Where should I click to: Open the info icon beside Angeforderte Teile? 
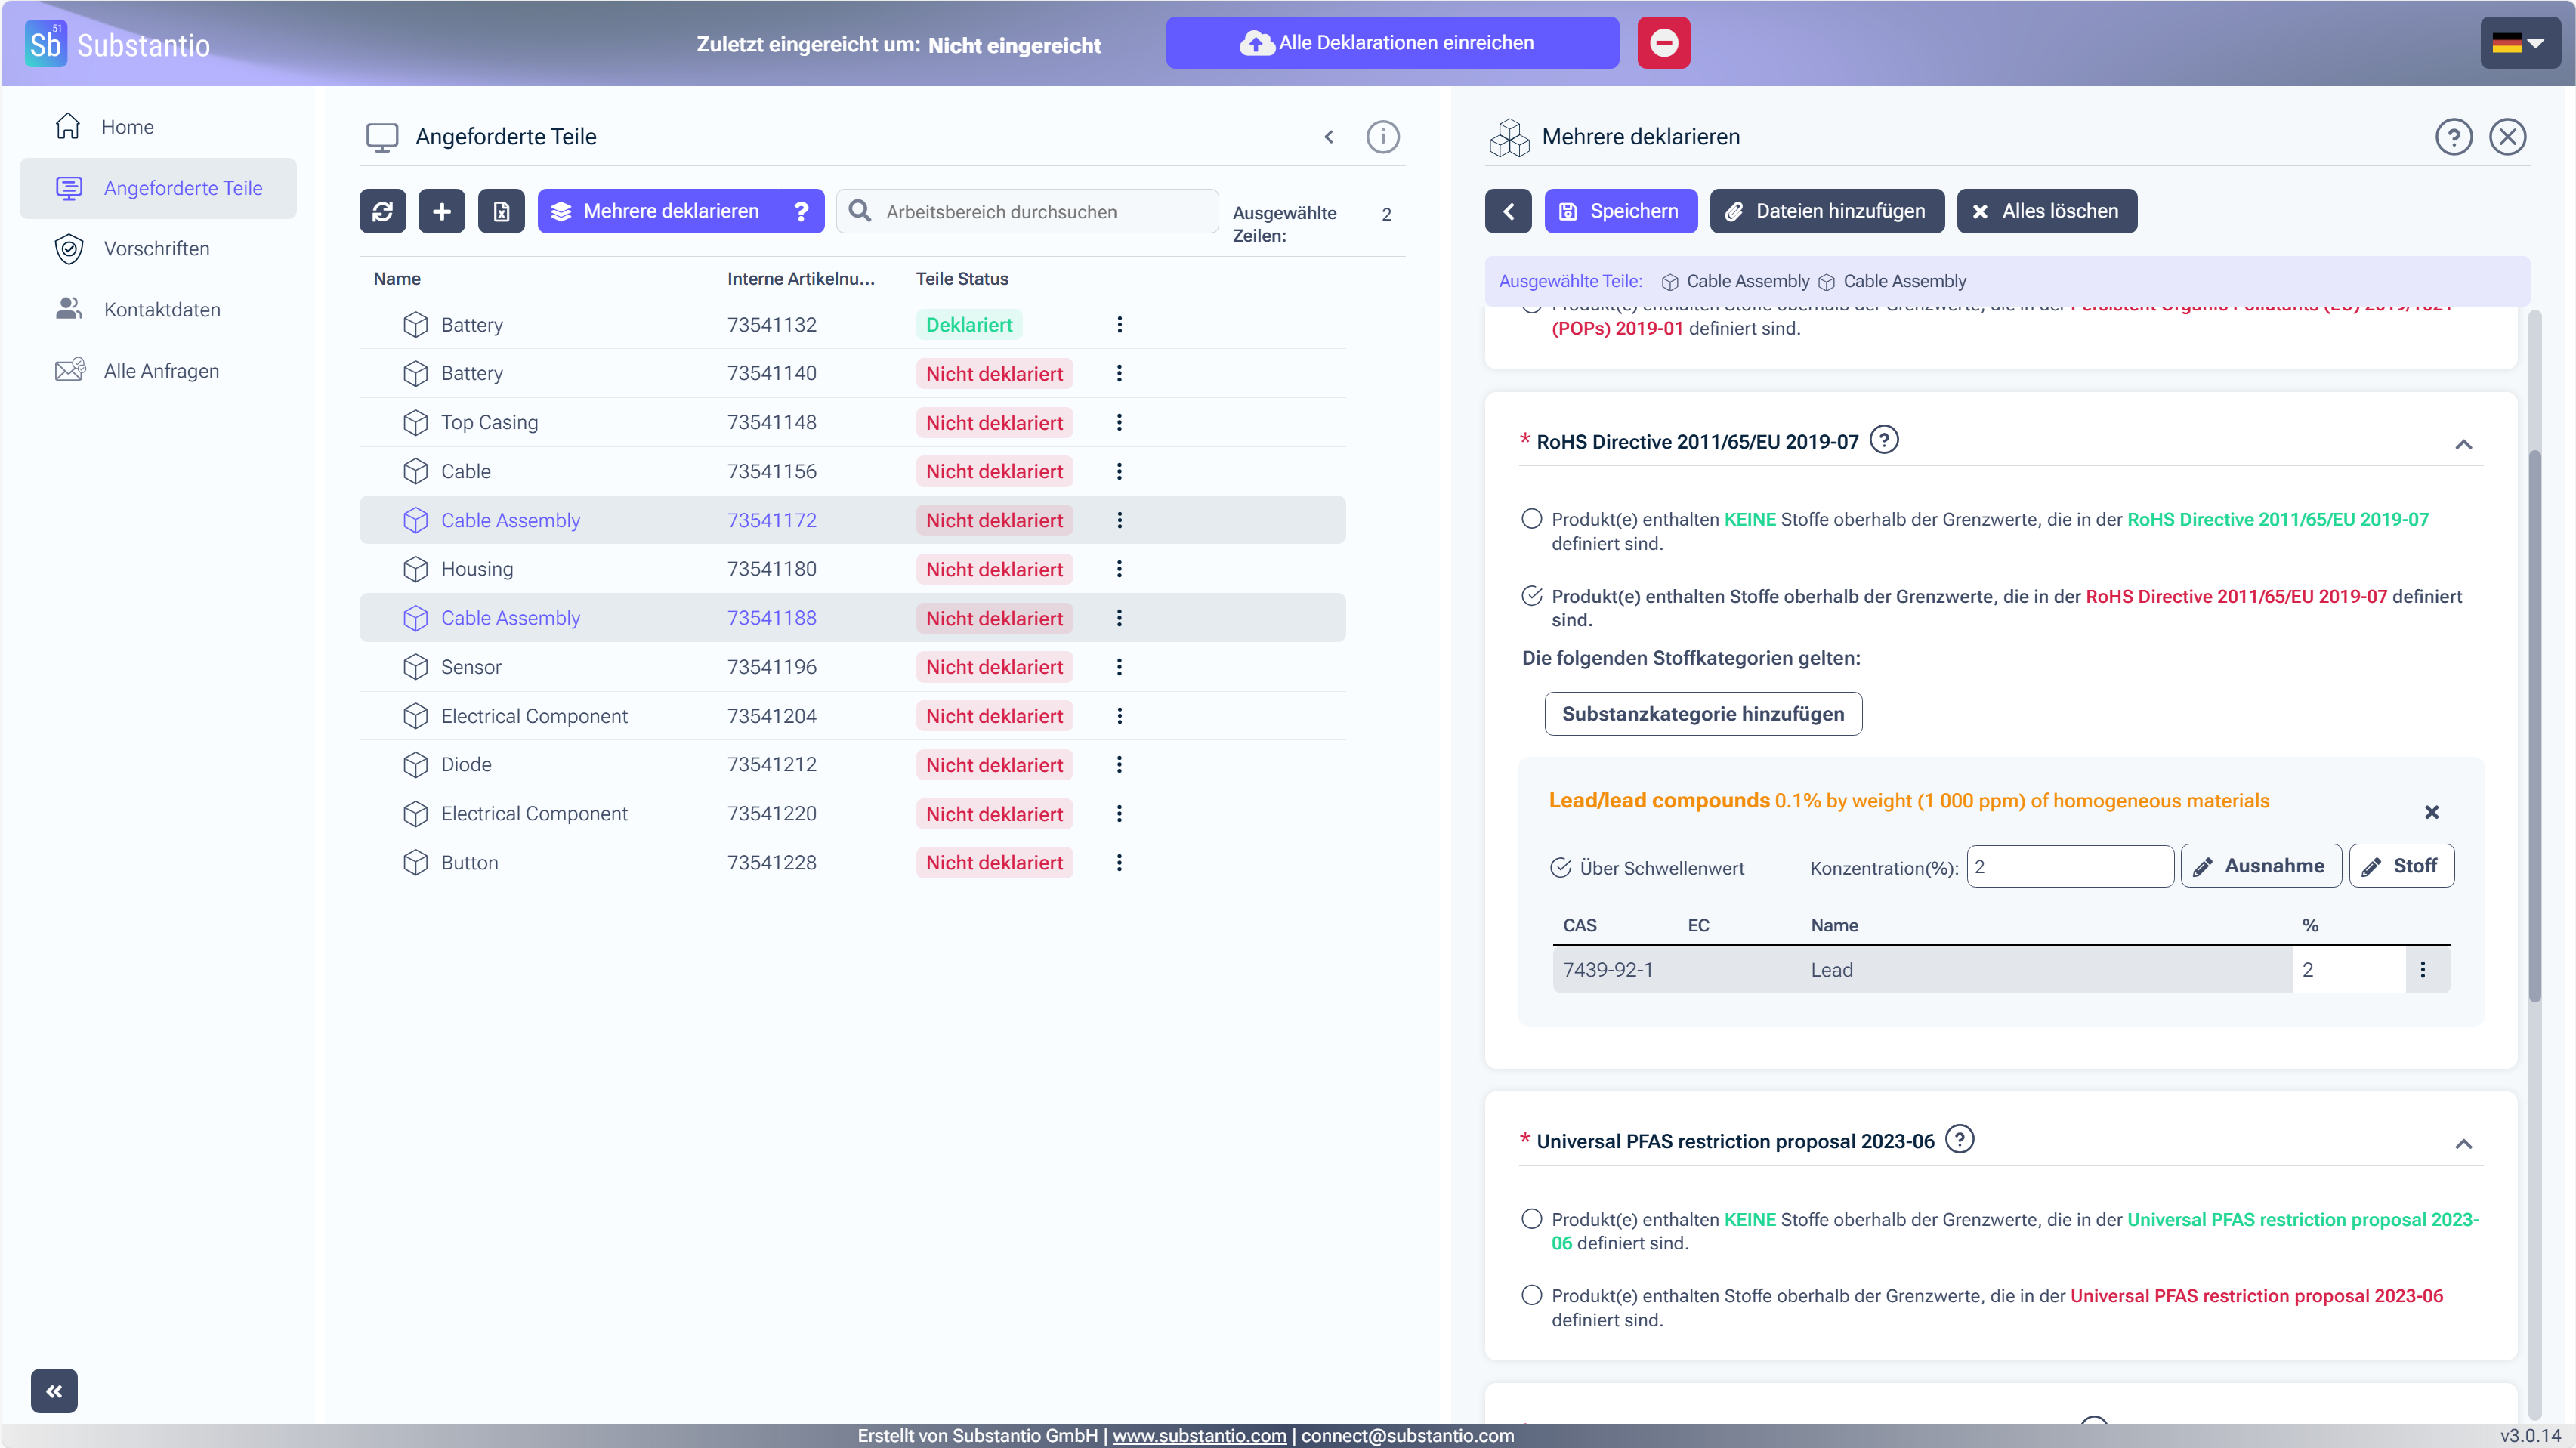1382,137
